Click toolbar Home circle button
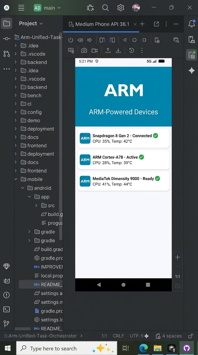The width and height of the screenshot is (198, 355). click(134, 40)
